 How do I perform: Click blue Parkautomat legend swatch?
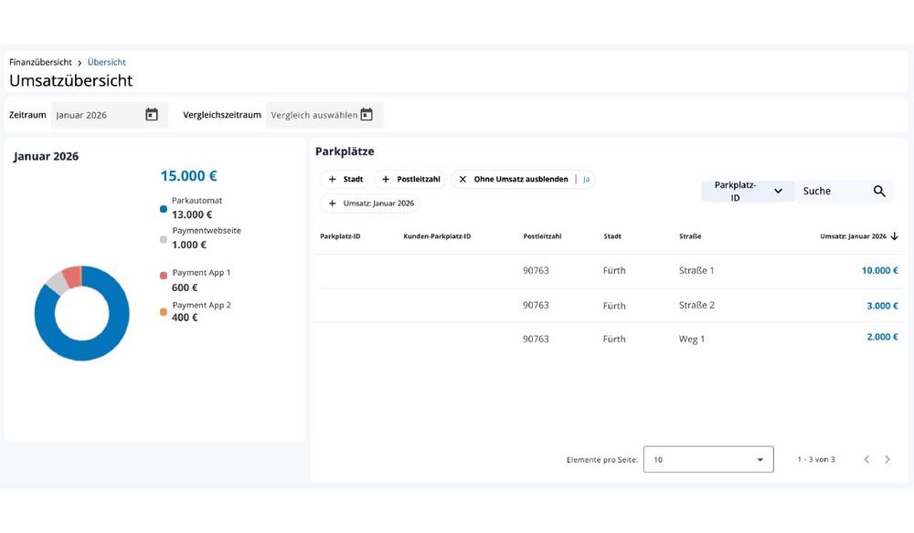[x=164, y=209]
